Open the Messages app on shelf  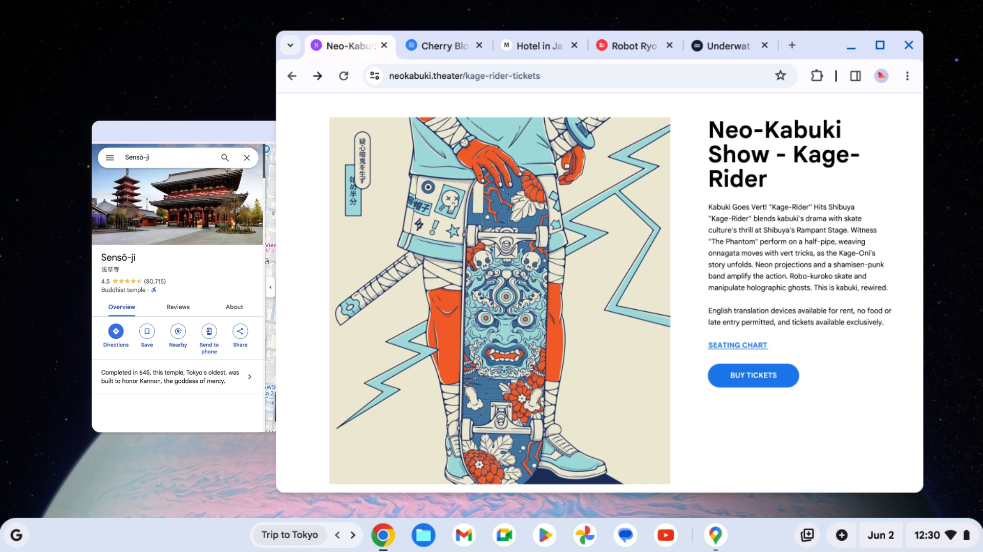625,535
